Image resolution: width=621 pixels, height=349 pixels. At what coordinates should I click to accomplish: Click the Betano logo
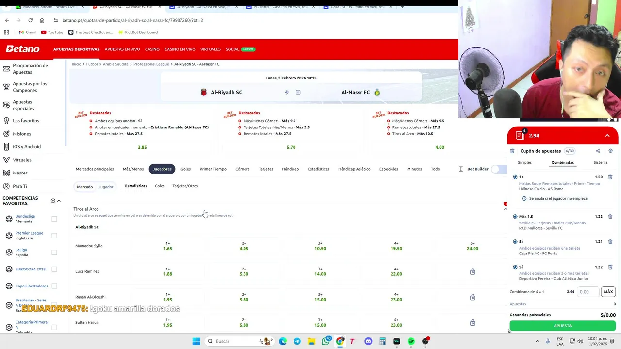[22, 49]
